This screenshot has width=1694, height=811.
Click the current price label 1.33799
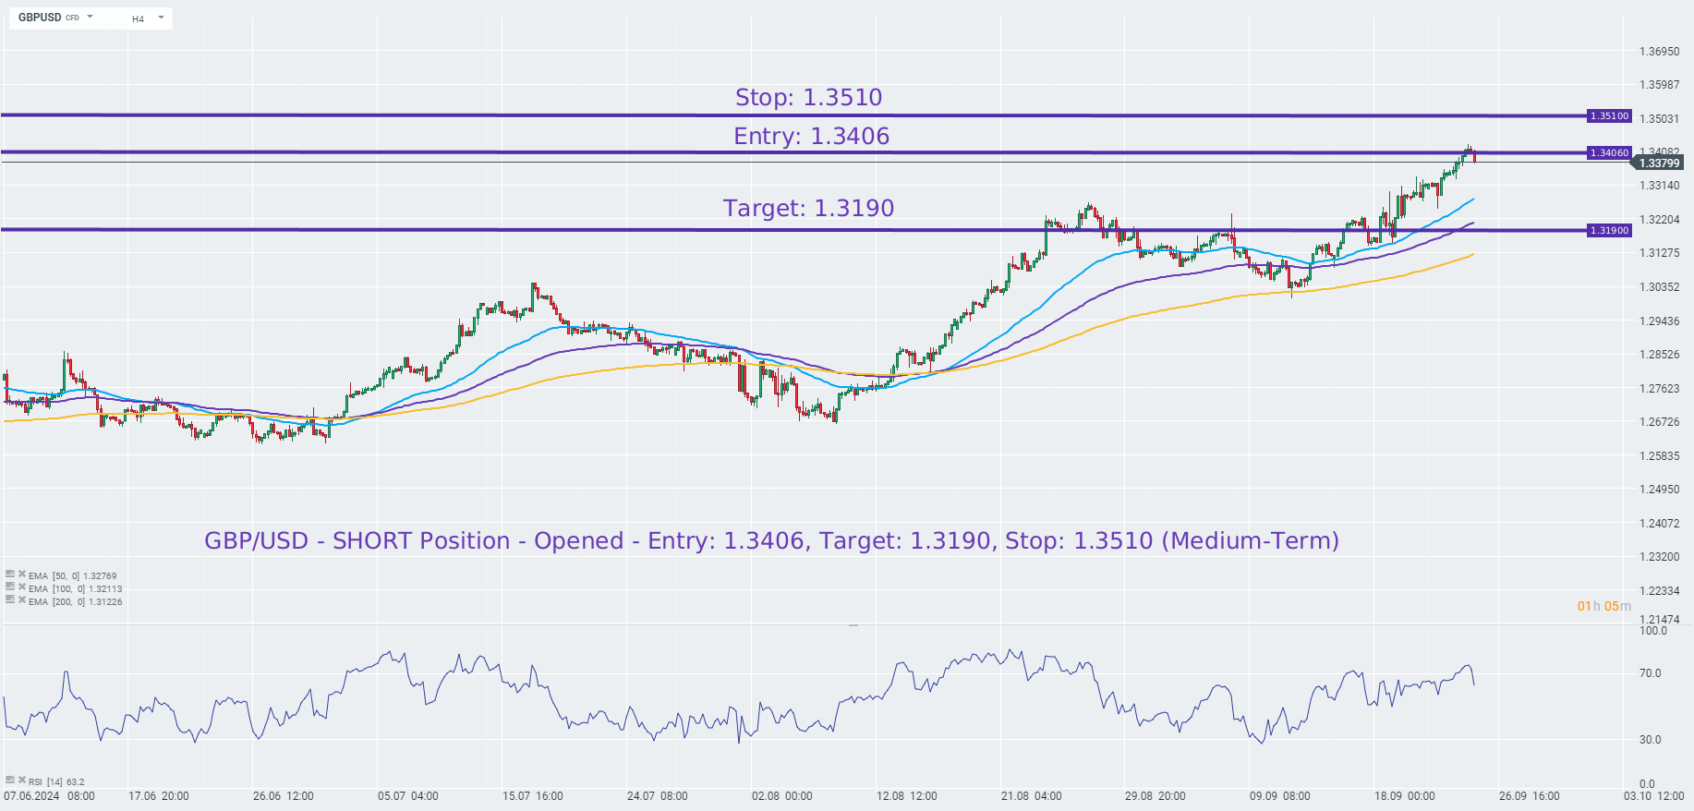(1659, 163)
